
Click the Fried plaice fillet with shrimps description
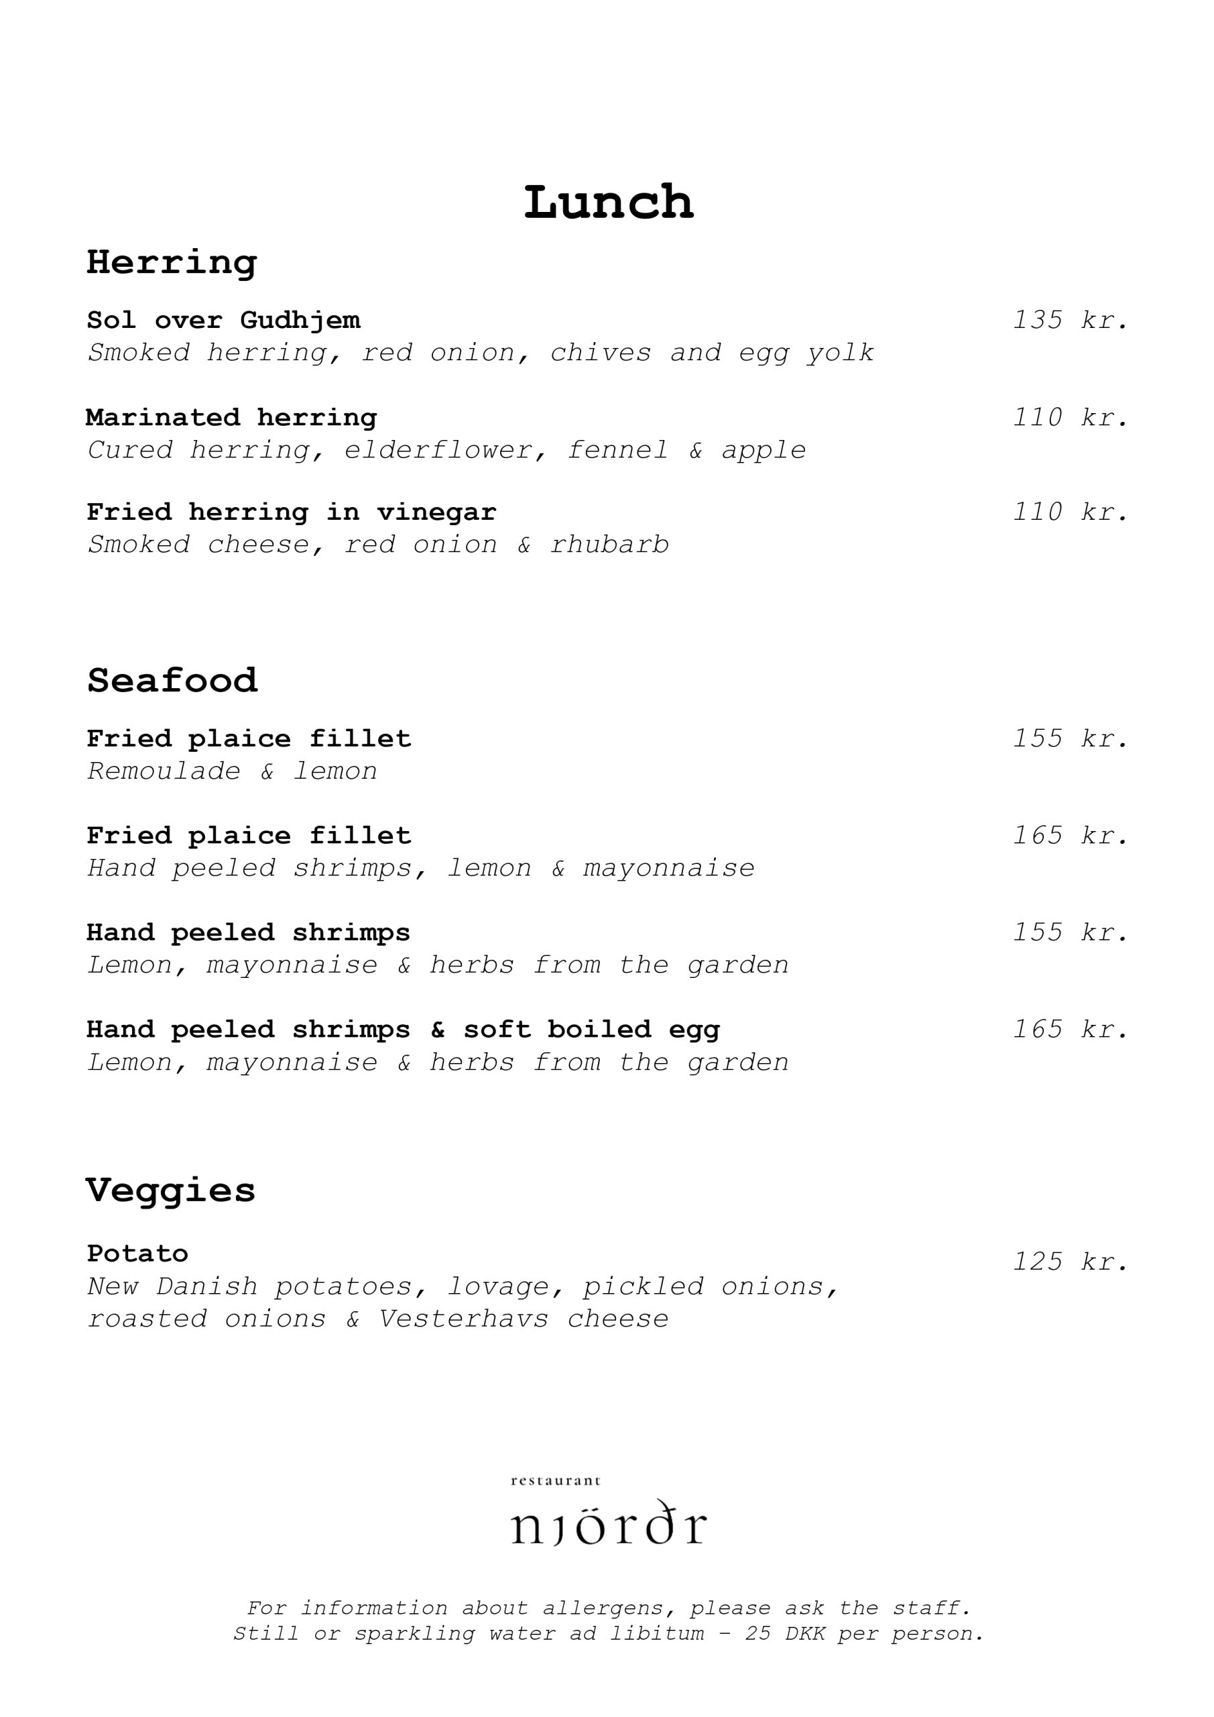tap(421, 868)
